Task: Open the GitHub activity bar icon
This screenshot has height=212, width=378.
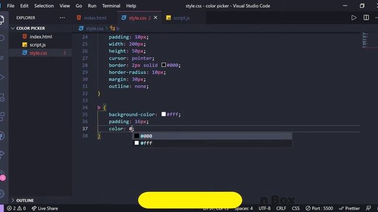Action: coord(2,136)
